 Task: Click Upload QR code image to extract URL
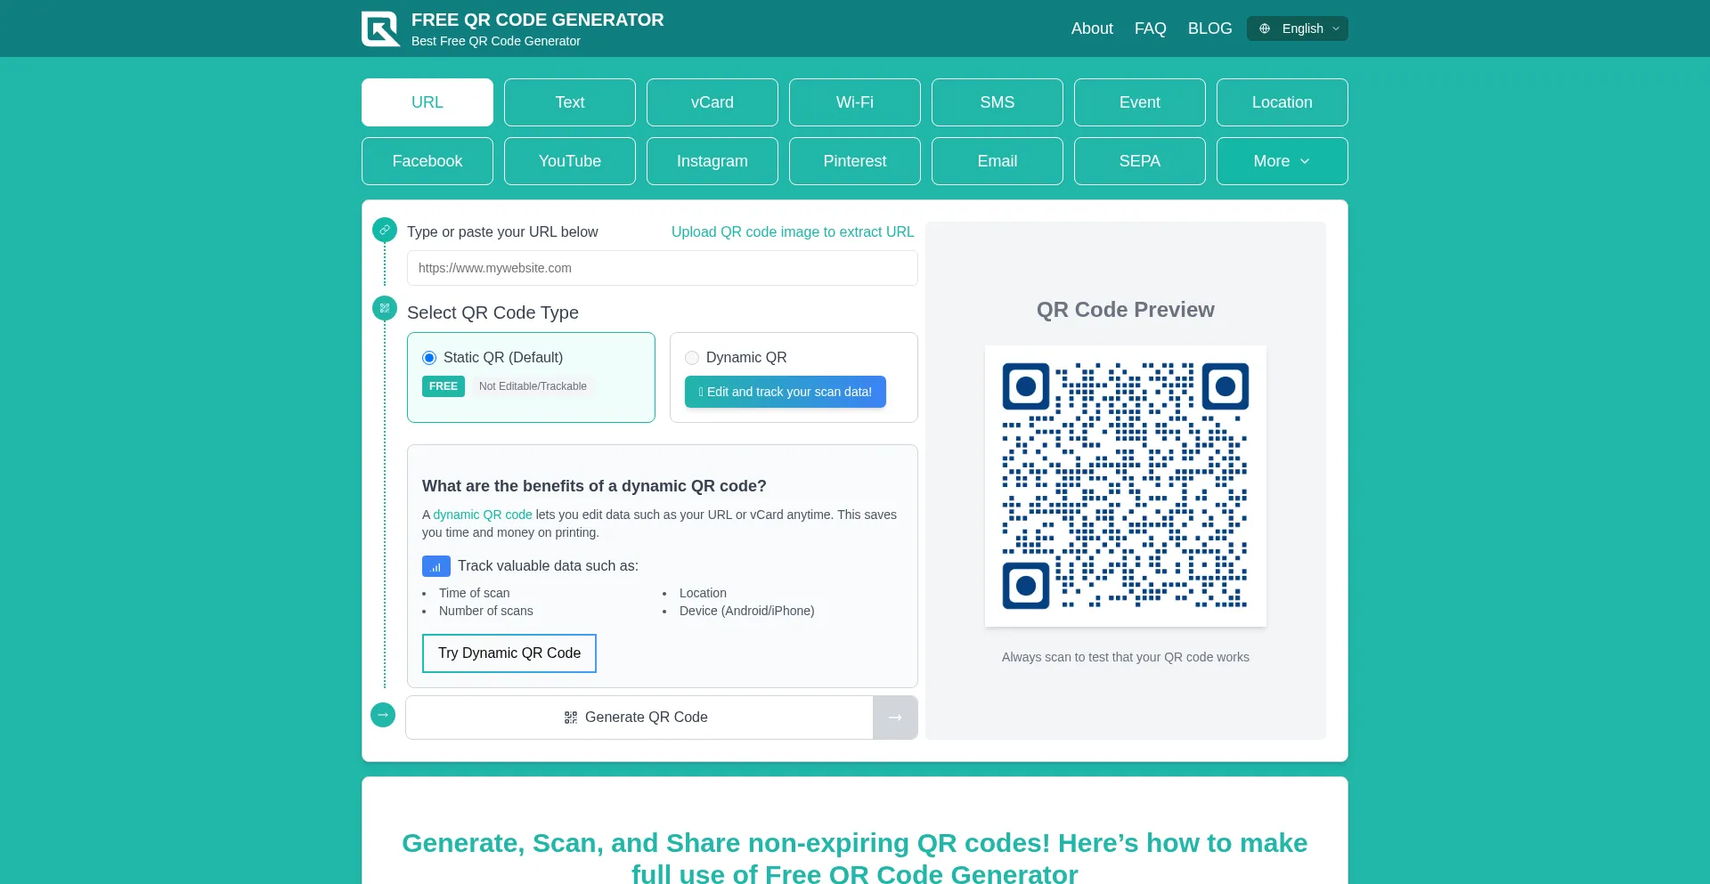[x=793, y=231]
